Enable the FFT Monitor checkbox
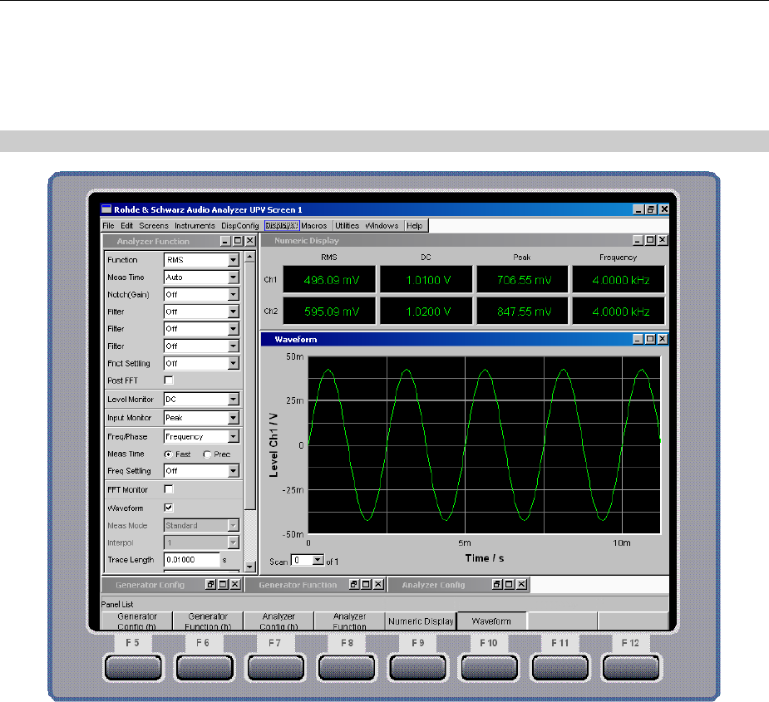The width and height of the screenshot is (769, 702). tap(169, 488)
